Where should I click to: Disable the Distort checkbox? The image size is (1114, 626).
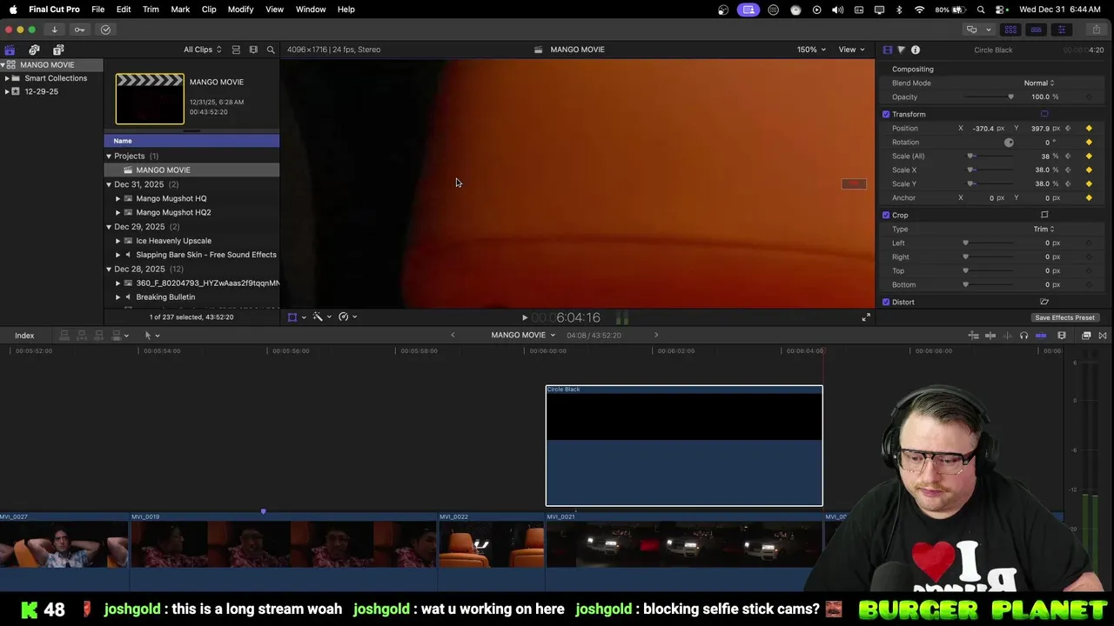[x=886, y=302]
